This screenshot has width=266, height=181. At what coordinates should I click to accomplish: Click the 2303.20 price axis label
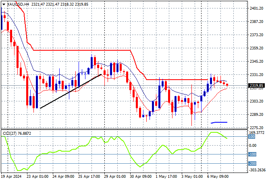[x=256, y=101]
